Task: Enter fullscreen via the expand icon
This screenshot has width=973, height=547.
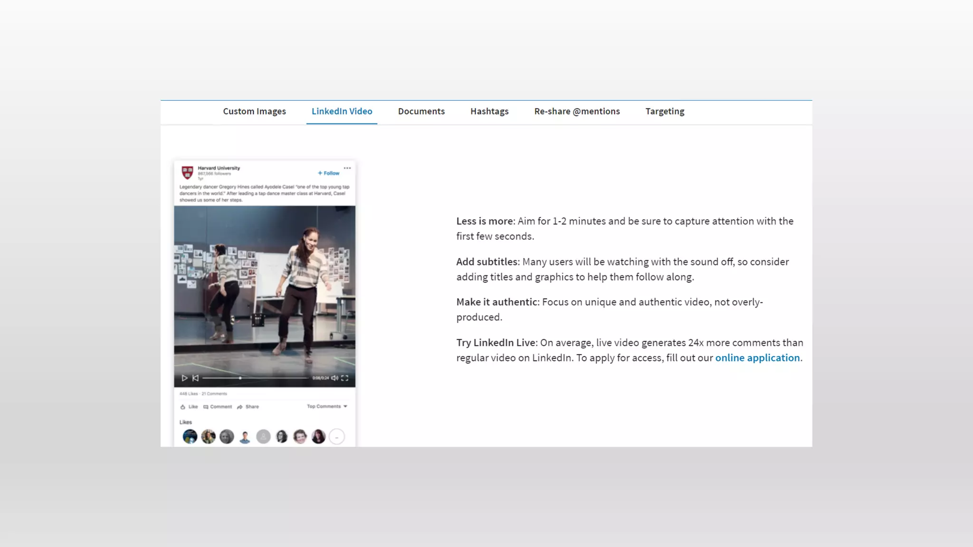Action: 345,378
